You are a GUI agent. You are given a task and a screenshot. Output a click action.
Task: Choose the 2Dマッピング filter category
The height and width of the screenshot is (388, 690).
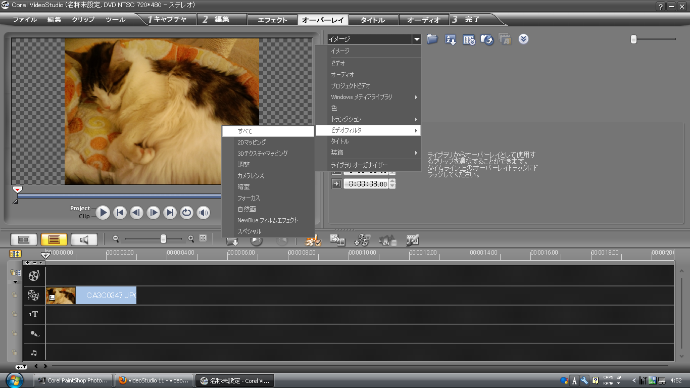tap(268, 142)
